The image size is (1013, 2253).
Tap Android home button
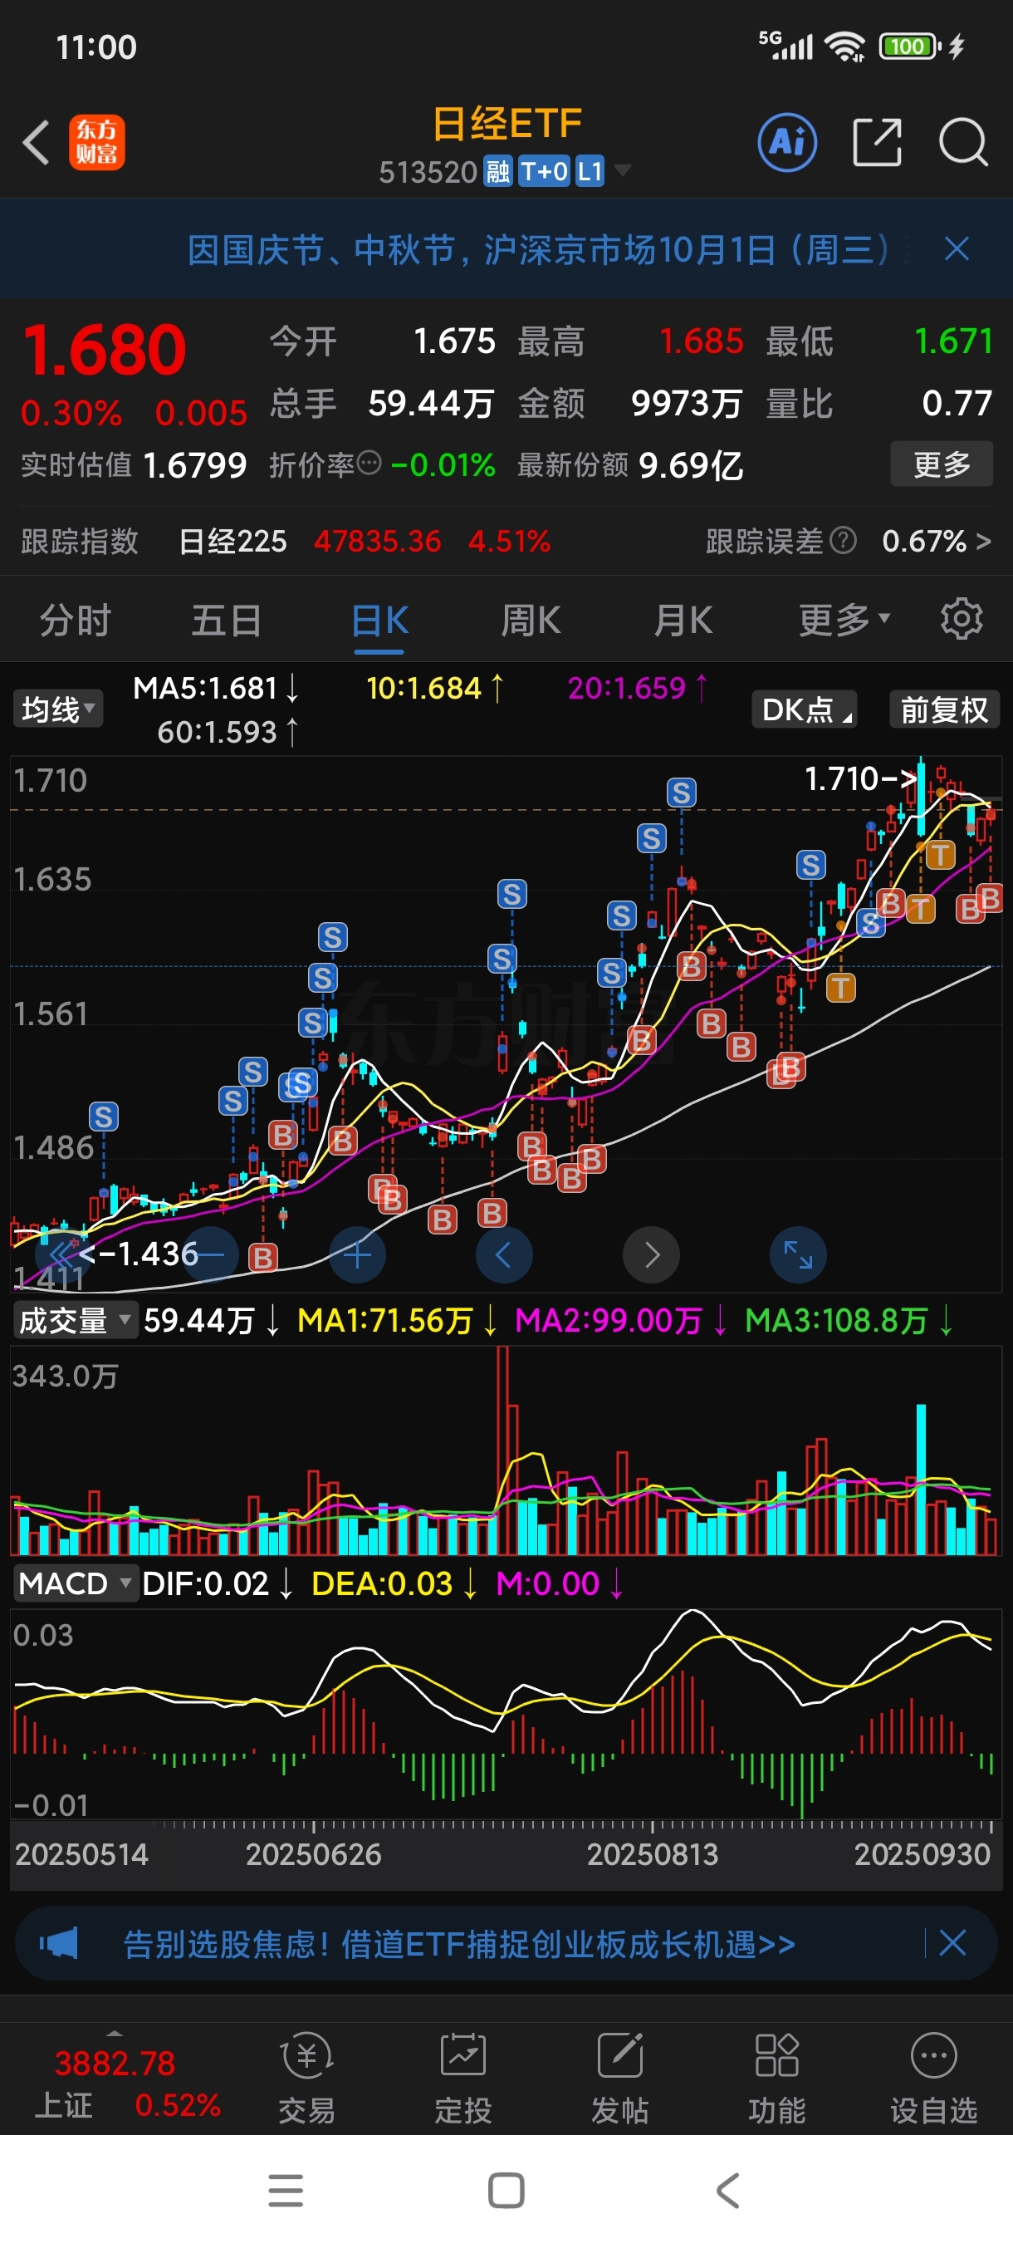[x=506, y=2190]
